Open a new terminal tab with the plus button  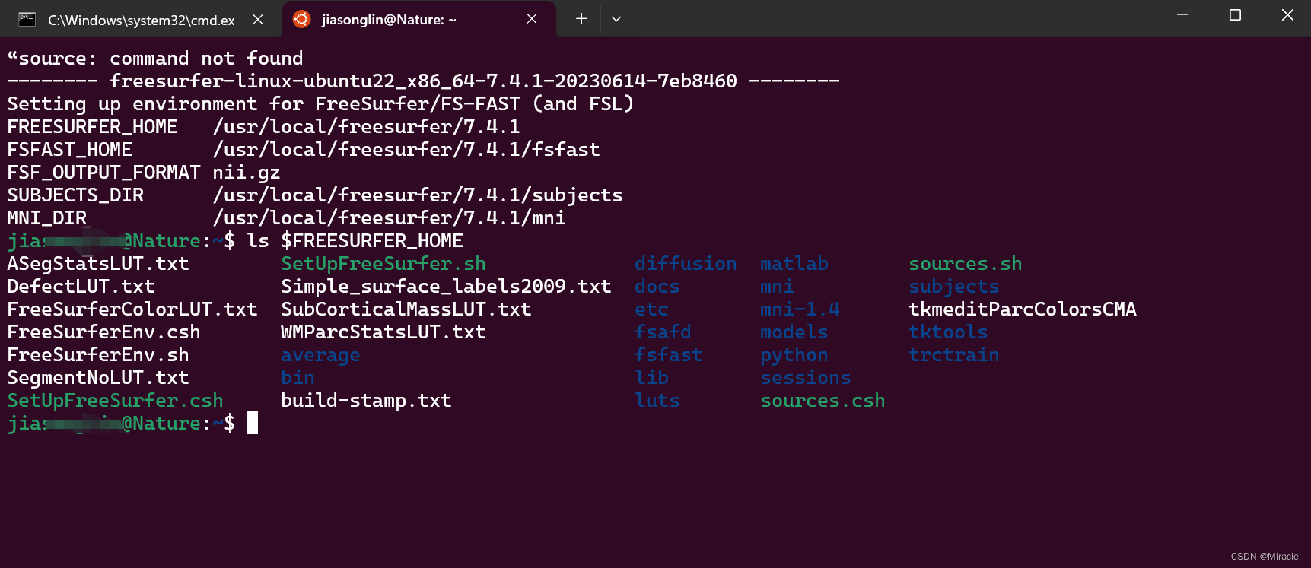coord(580,19)
